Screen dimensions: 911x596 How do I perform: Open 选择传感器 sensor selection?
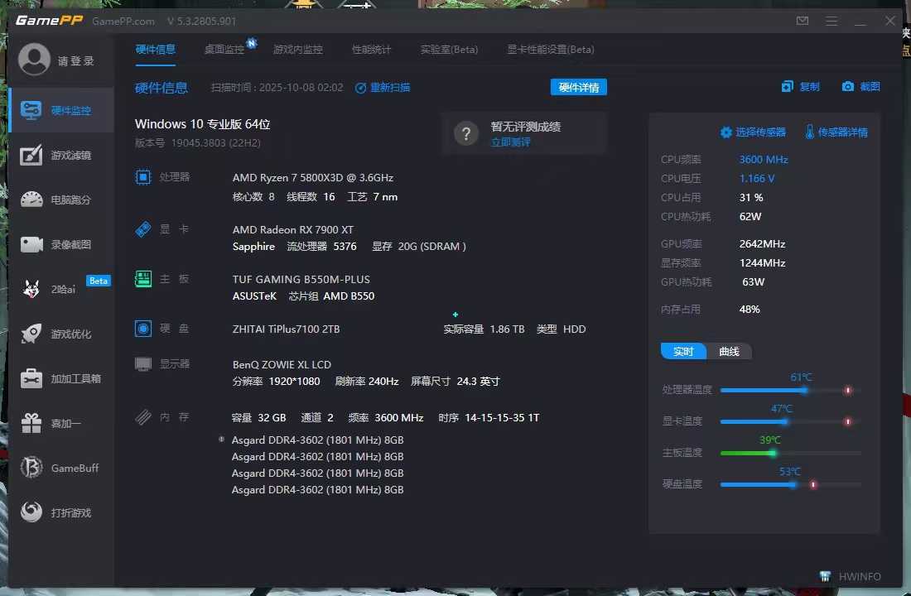point(753,132)
